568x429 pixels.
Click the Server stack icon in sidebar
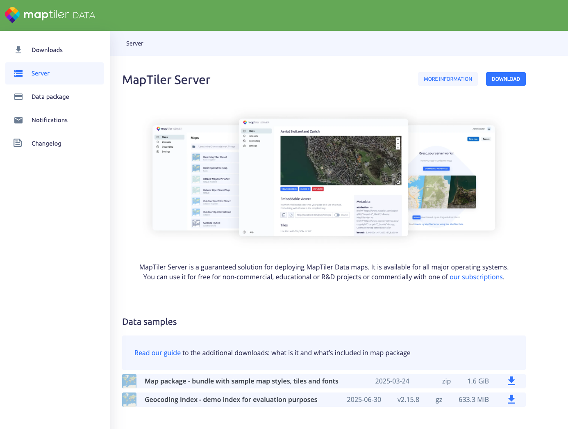click(18, 73)
